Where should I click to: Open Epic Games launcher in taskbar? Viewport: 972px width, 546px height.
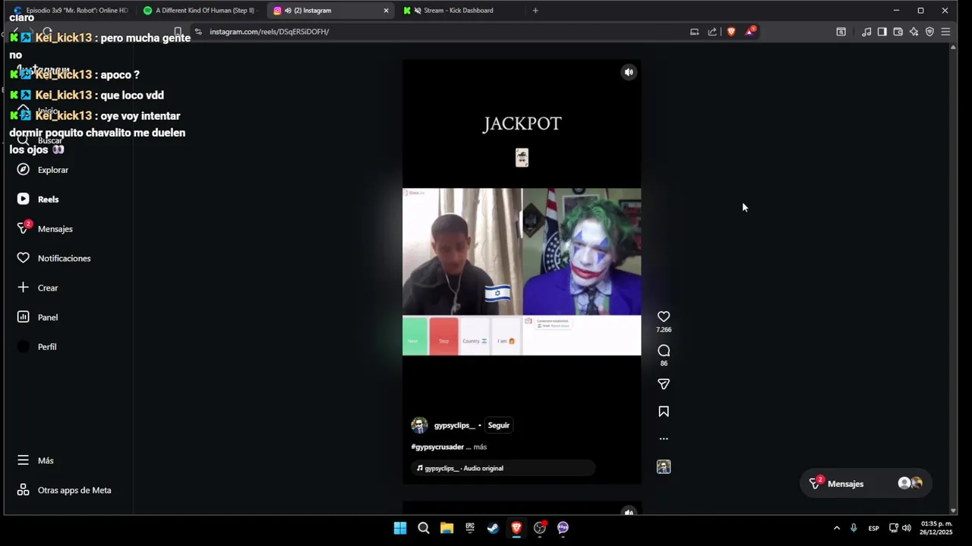470,528
